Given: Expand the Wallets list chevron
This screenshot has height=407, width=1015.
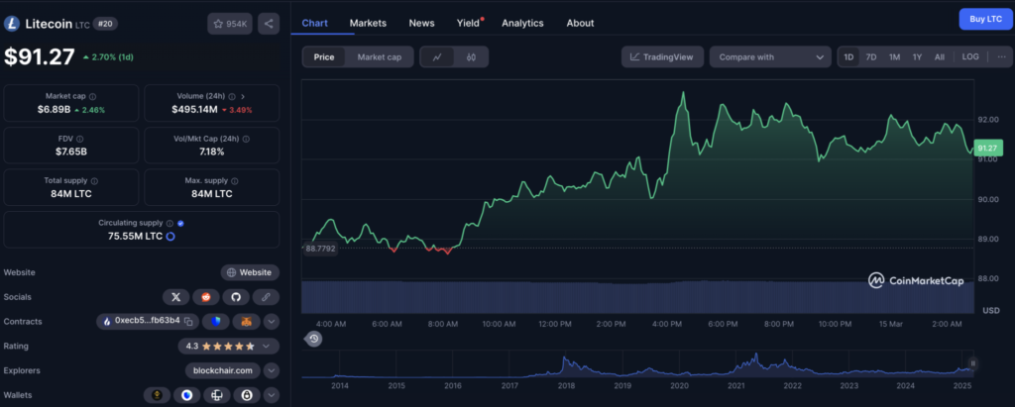Looking at the screenshot, I should coord(272,395).
